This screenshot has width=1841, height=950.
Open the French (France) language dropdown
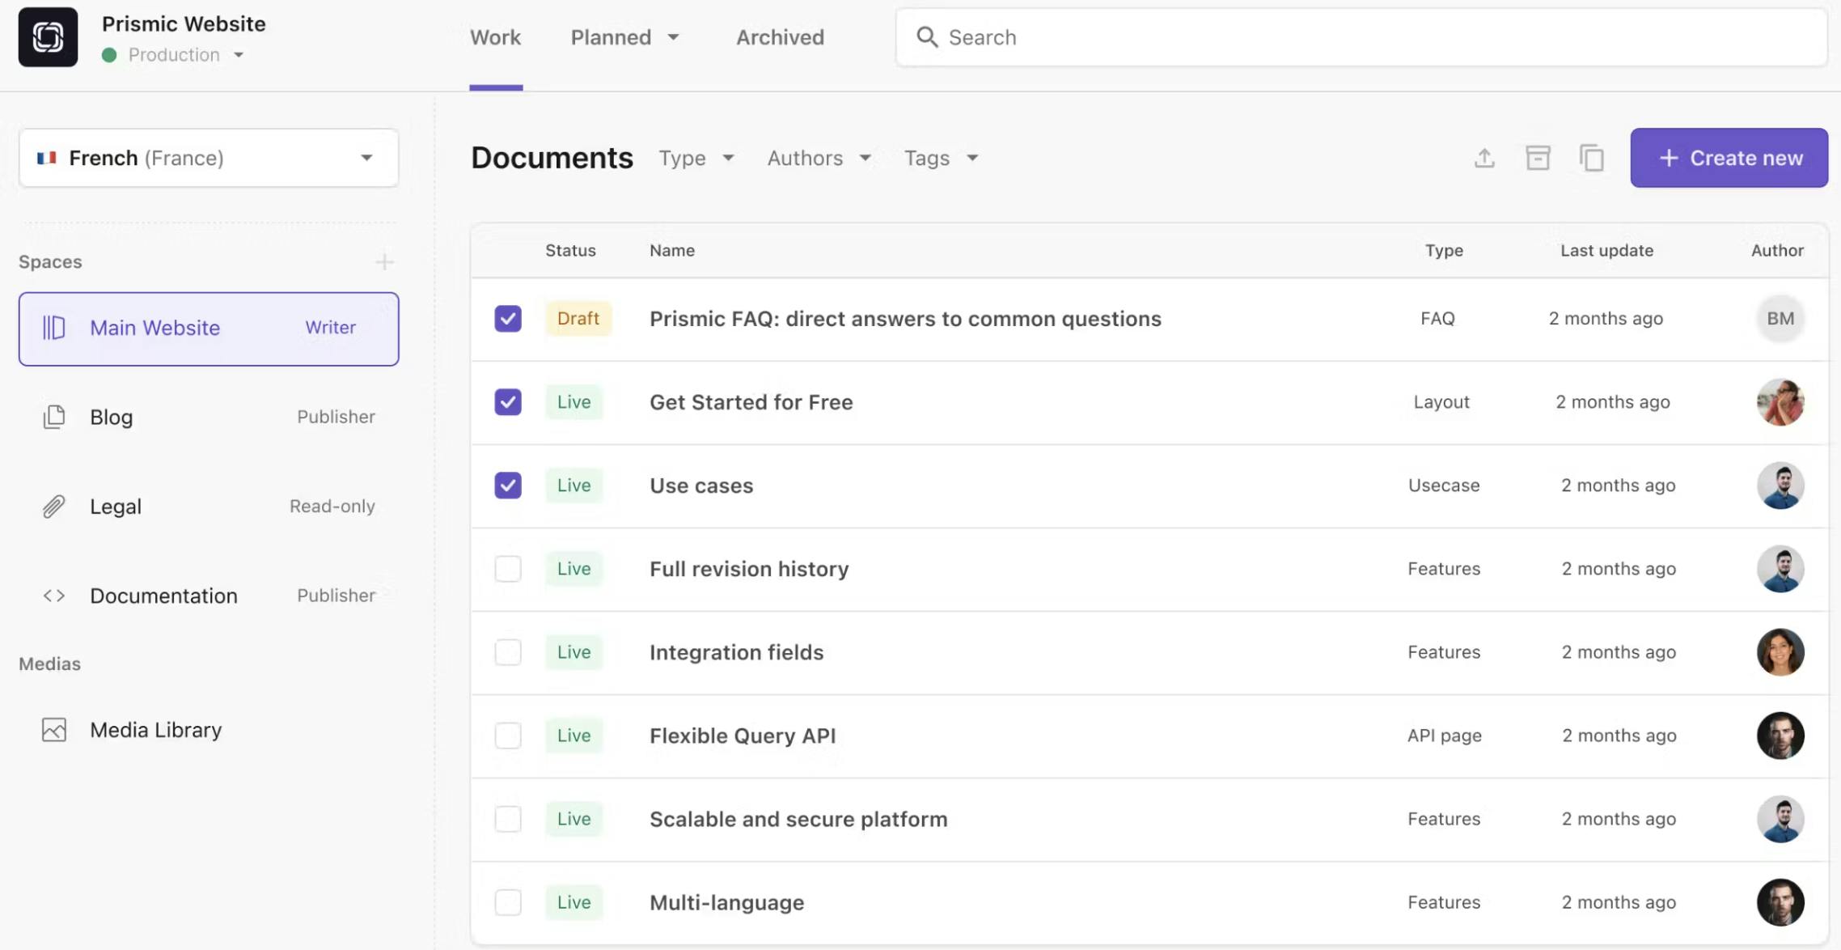209,158
